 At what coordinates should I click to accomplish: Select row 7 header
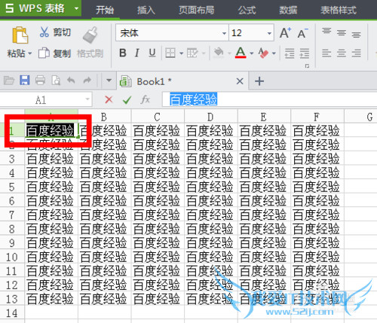(x=12, y=215)
